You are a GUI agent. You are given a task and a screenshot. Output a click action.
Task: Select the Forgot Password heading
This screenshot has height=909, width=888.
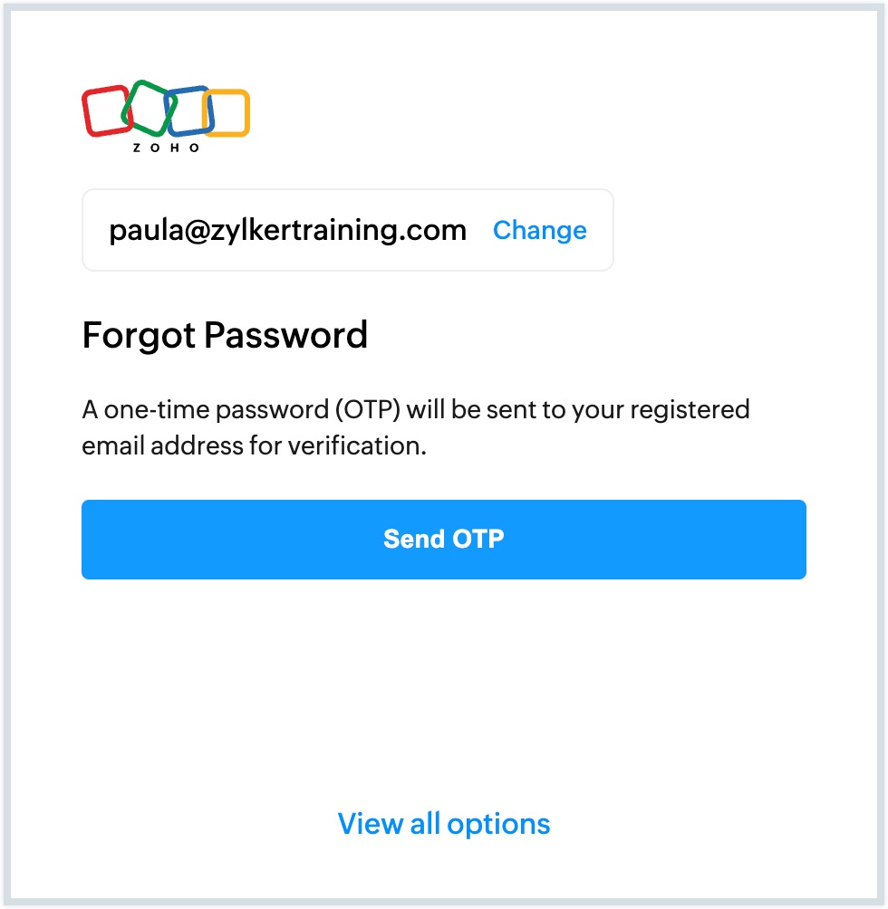(225, 335)
